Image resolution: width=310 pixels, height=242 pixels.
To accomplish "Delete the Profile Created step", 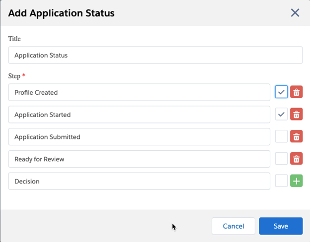I will (296, 92).
